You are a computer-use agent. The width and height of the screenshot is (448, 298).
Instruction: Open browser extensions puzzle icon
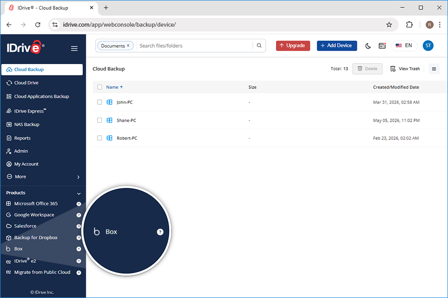(410, 24)
